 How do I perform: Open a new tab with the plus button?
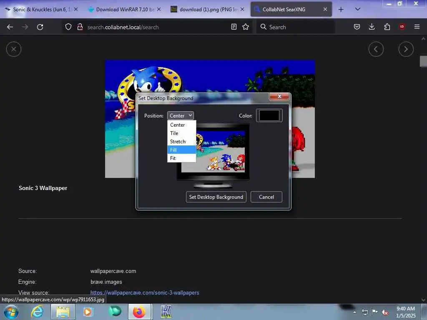coord(341,10)
